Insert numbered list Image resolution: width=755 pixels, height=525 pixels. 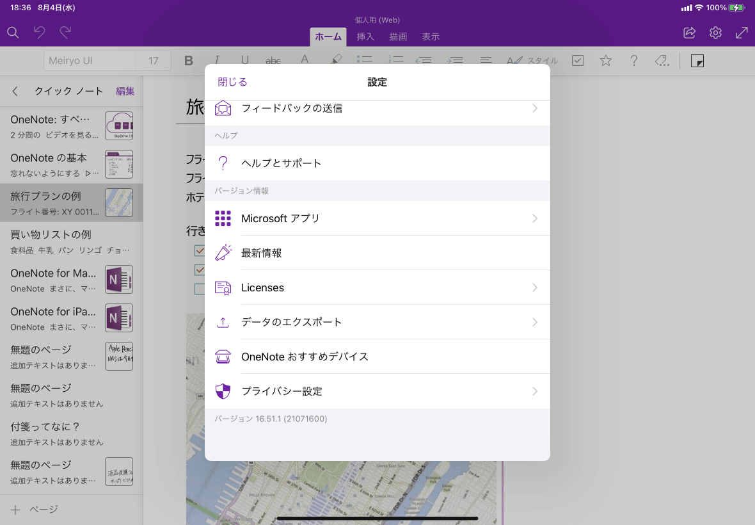pos(396,60)
